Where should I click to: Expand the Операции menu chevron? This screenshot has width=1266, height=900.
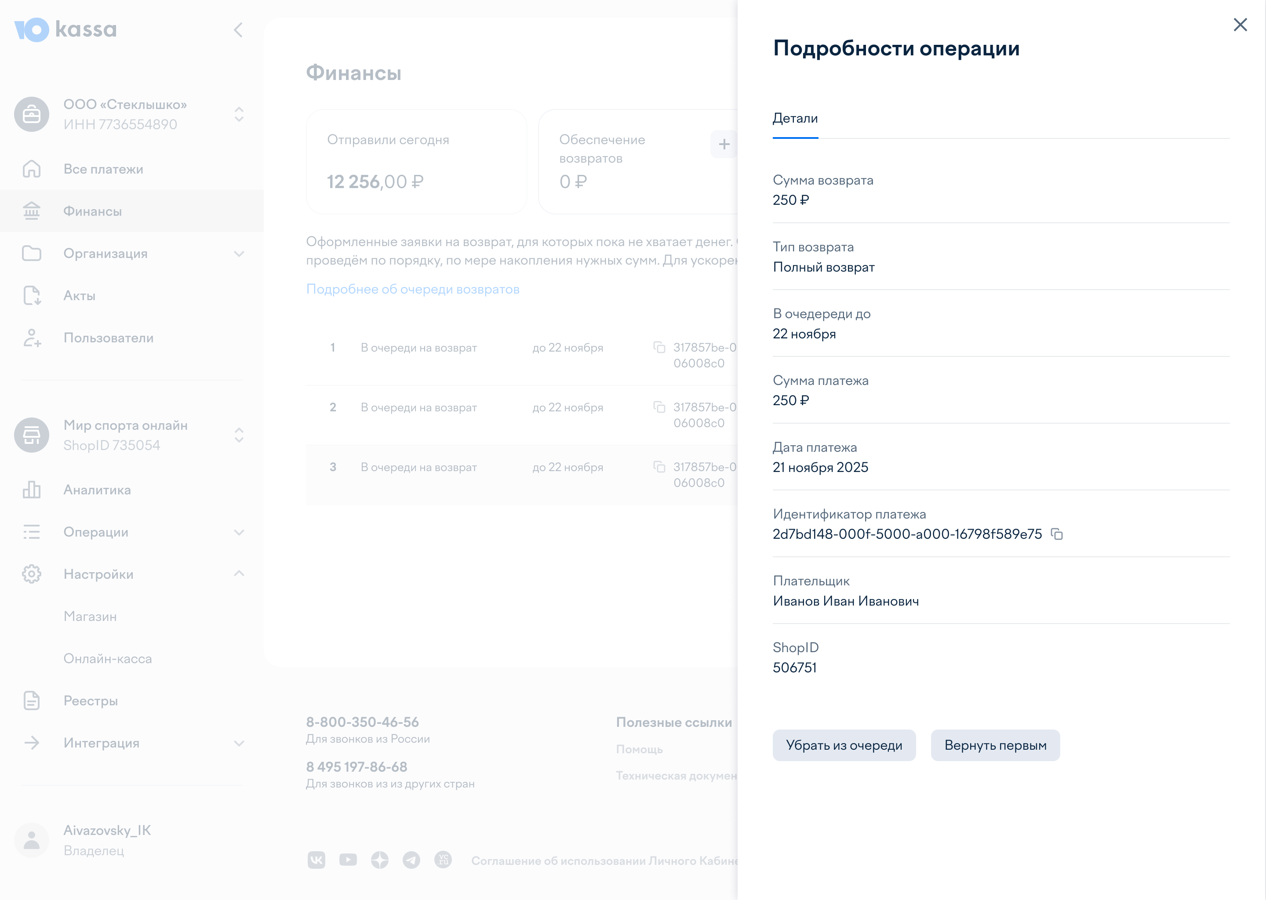pos(239,533)
